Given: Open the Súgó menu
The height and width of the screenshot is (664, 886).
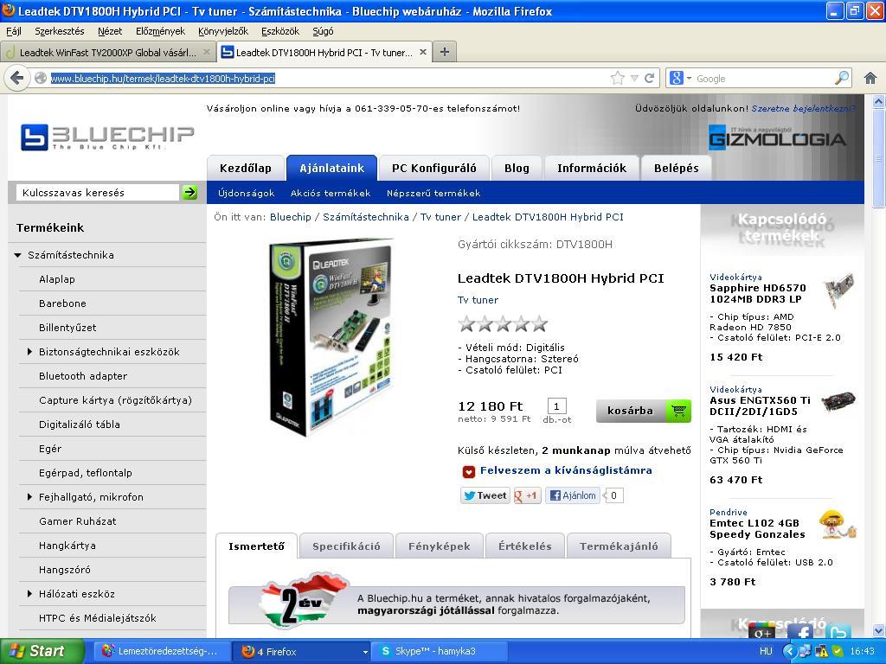Looking at the screenshot, I should [324, 31].
